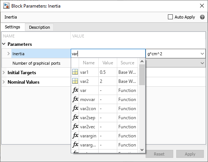Select Number of graphical ports label

click(x=36, y=63)
